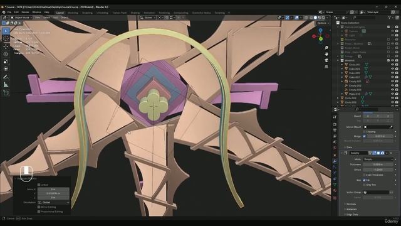This screenshot has width=401, height=226.
Task: Click the zoom view magnifier icon
Action: (326, 48)
